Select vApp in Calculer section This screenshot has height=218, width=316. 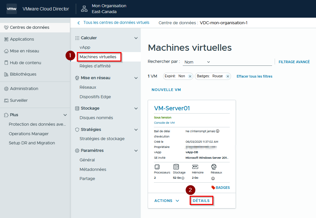(x=85, y=47)
